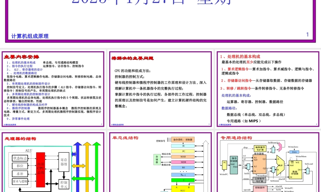Click the red 内部CPU总线 block
This screenshot has height=192, width=321.
(40, 170)
